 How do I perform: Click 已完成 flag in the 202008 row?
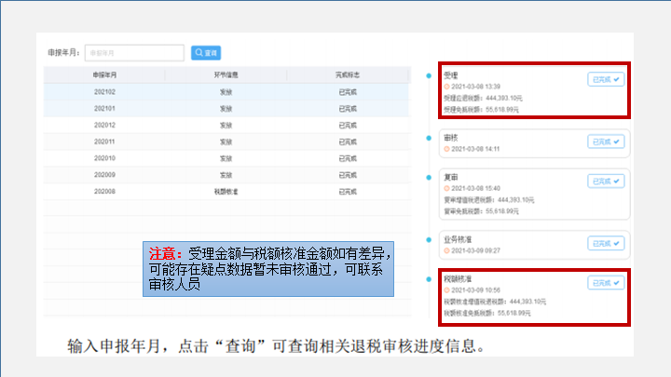pos(348,192)
